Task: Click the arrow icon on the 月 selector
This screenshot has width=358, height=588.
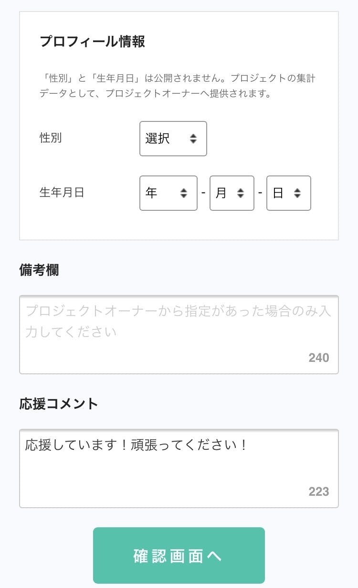Action: click(x=241, y=193)
